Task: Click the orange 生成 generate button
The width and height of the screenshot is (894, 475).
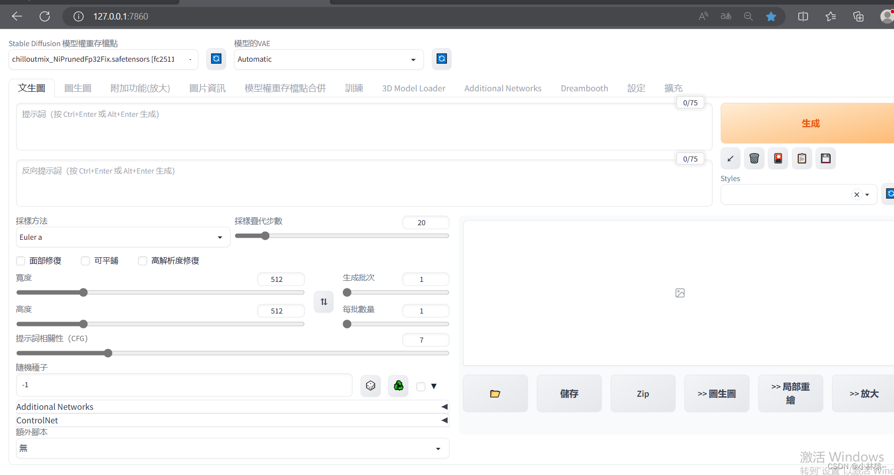Action: pyautogui.click(x=808, y=123)
